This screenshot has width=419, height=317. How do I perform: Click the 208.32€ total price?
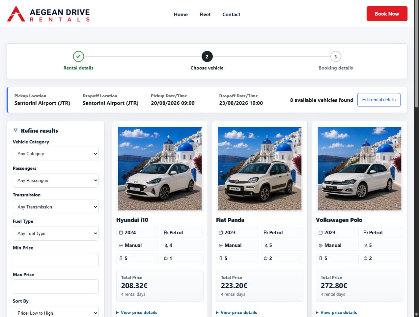134,286
